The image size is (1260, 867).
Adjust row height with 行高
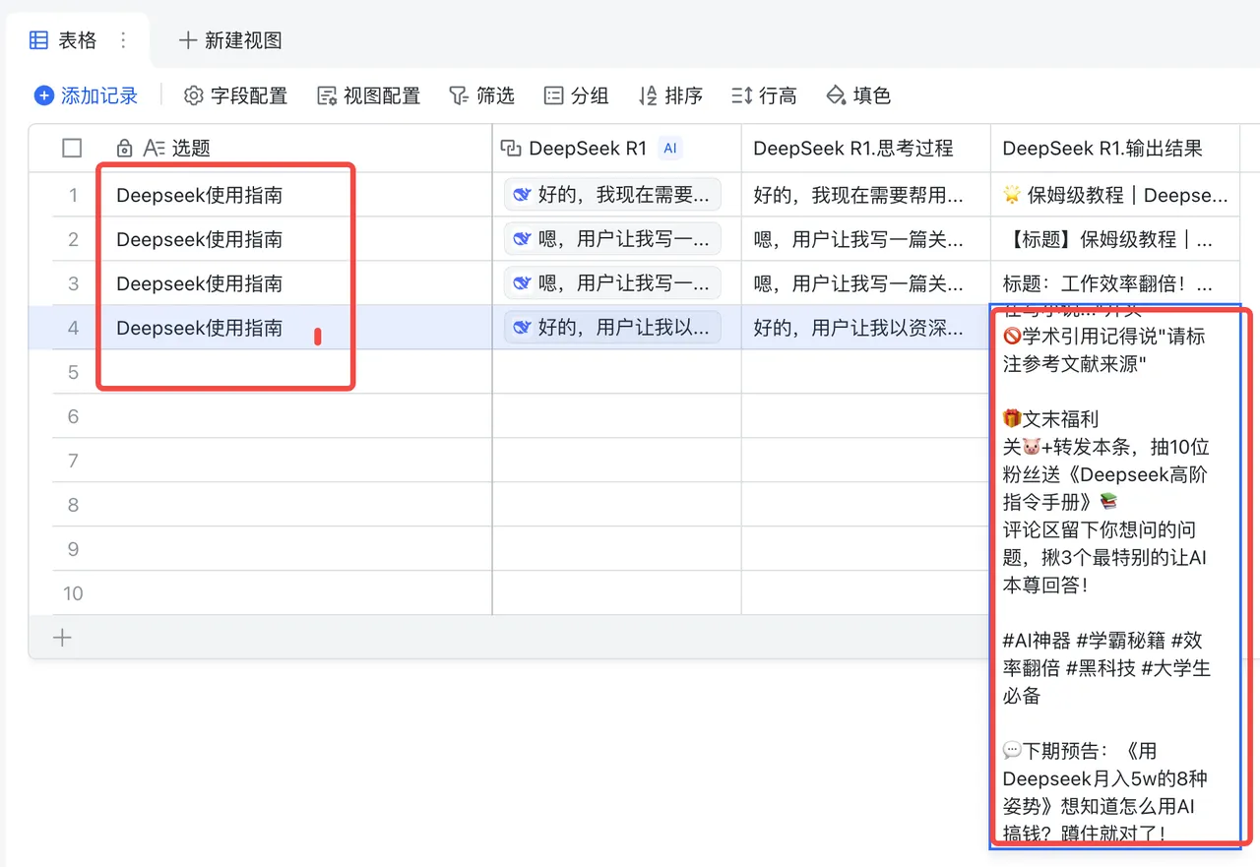point(765,95)
